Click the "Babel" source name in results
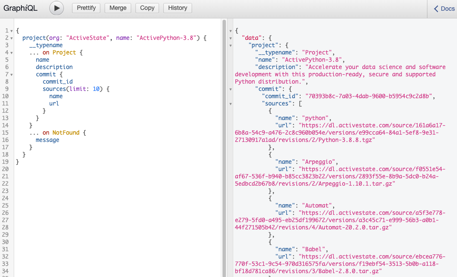The height and width of the screenshot is (277, 457). [x=313, y=249]
